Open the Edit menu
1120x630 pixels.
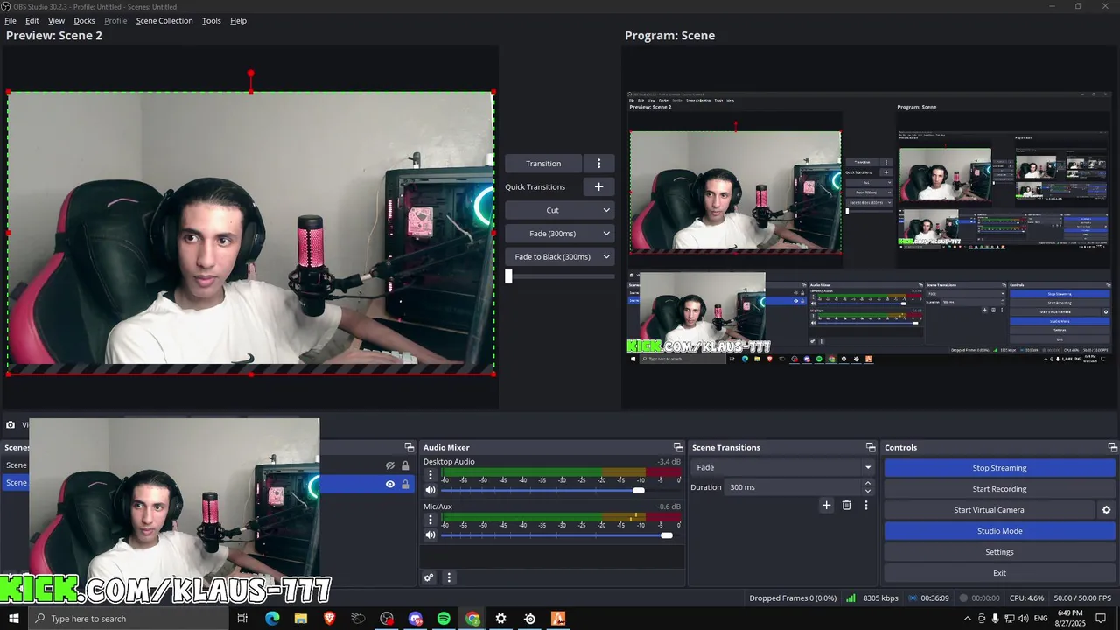point(32,21)
